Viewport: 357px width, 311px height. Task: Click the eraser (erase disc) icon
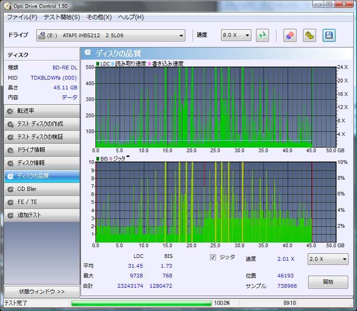290,35
